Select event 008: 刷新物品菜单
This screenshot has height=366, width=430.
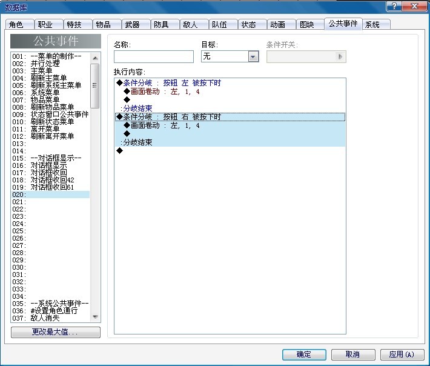coord(50,107)
